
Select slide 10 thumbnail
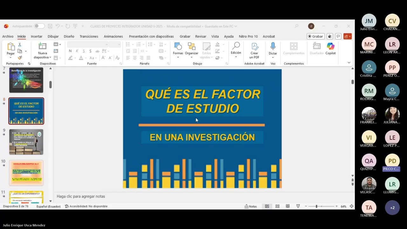point(26,173)
